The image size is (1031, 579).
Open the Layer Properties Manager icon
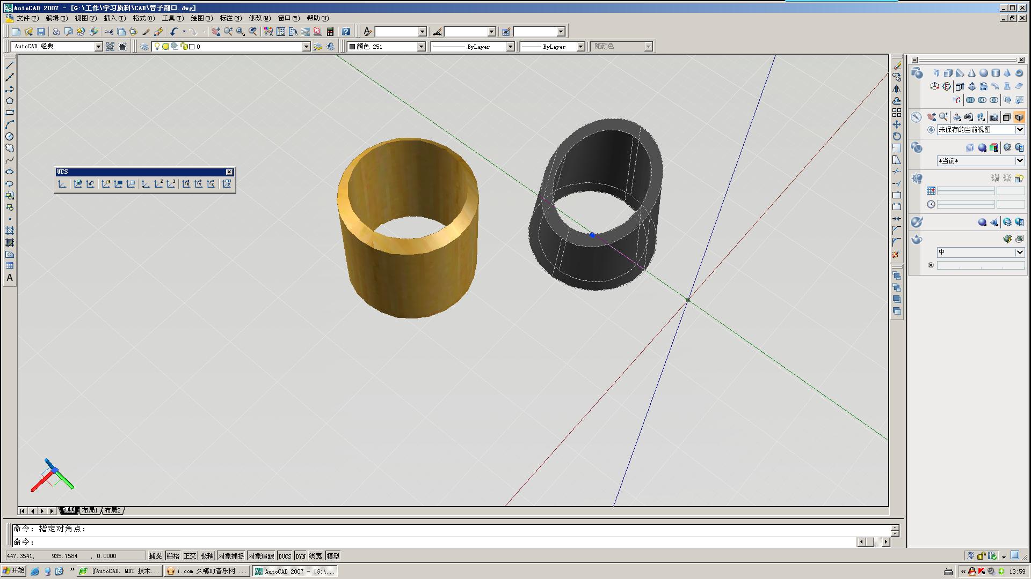tap(144, 47)
